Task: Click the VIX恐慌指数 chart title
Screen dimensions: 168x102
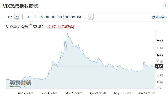Action: (x=17, y=27)
